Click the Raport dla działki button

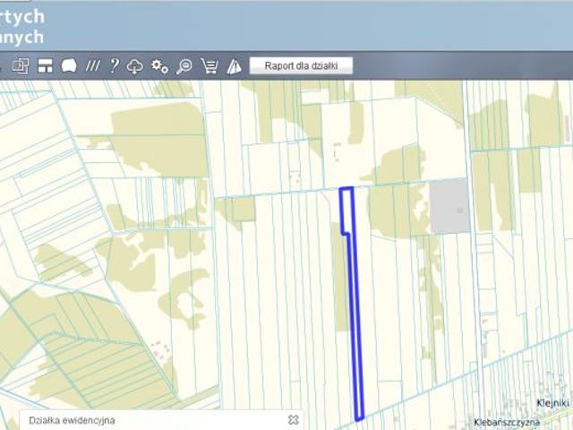coord(301,65)
